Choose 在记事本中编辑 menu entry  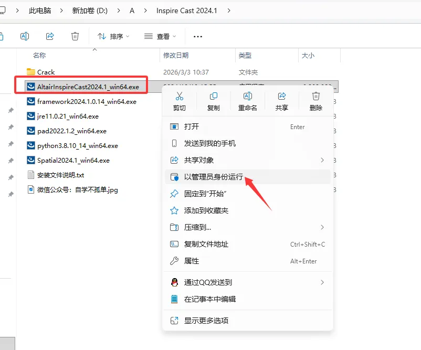point(247,299)
